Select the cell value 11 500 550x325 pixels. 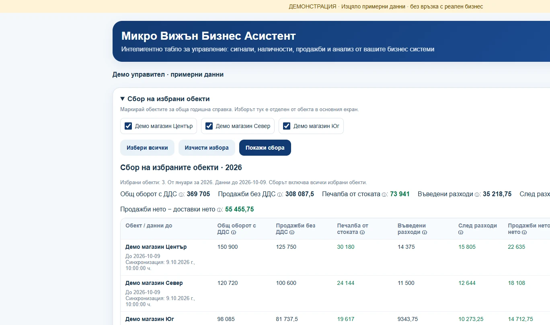406,283
